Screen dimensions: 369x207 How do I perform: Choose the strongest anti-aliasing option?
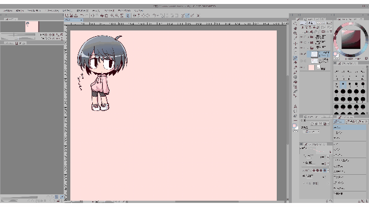[x=325, y=170]
